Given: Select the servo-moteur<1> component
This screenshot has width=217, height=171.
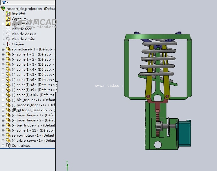Looking at the screenshot, I should coord(33,136).
